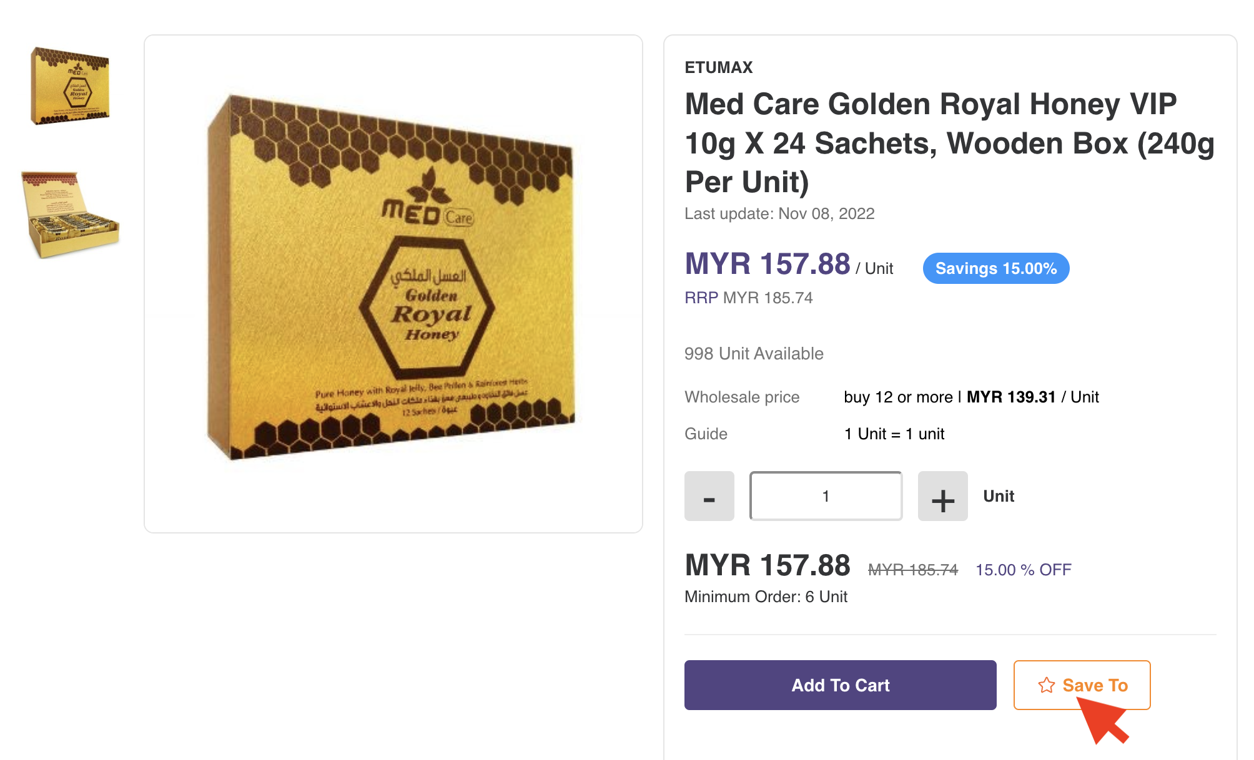Click the 15.00 % OFF label
This screenshot has width=1254, height=760.
[x=1023, y=570]
